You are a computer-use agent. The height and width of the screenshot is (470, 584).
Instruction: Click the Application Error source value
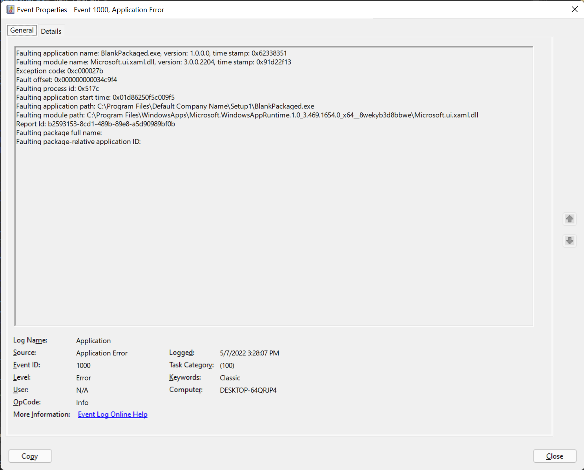coord(102,353)
